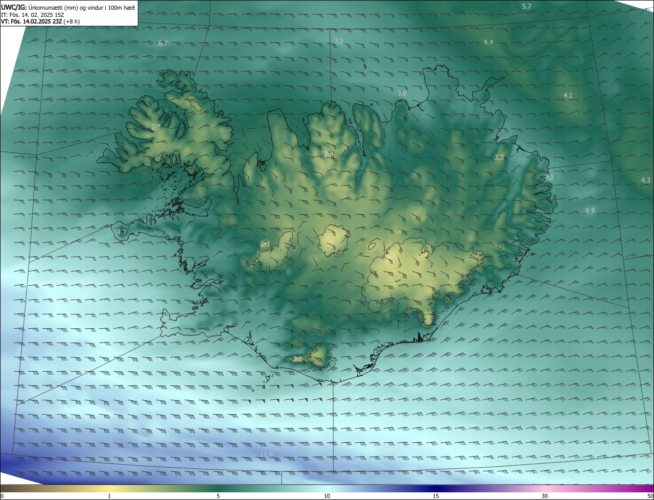
Task: Click the 2.7 value in the Westfjords
Action: coord(156,127)
